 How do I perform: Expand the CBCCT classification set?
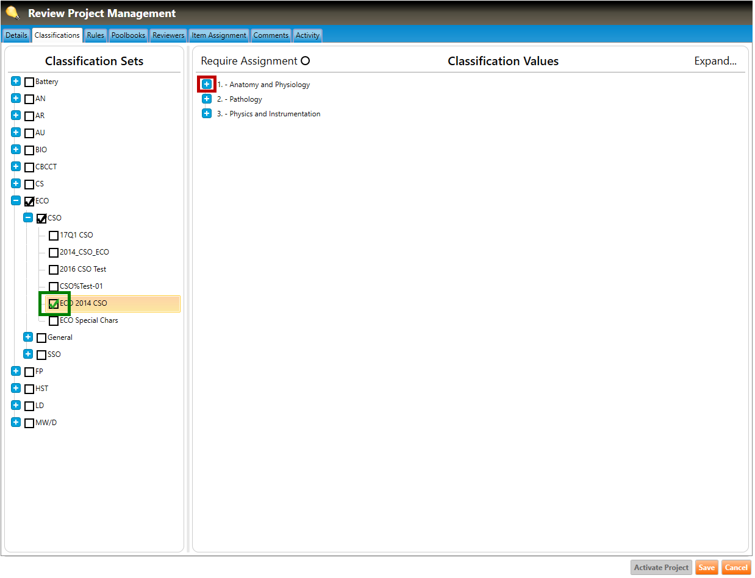coord(16,167)
